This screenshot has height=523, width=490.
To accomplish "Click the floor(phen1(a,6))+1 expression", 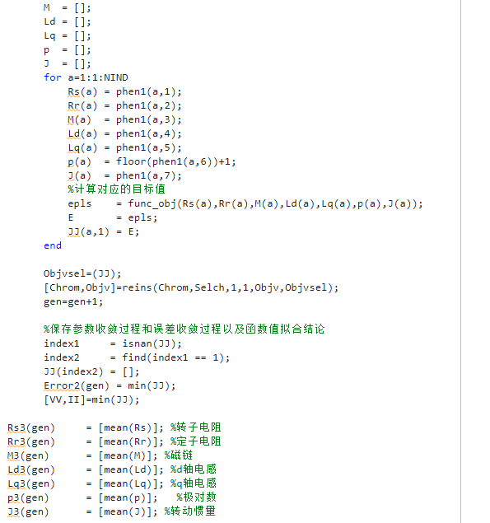I will click(175, 162).
